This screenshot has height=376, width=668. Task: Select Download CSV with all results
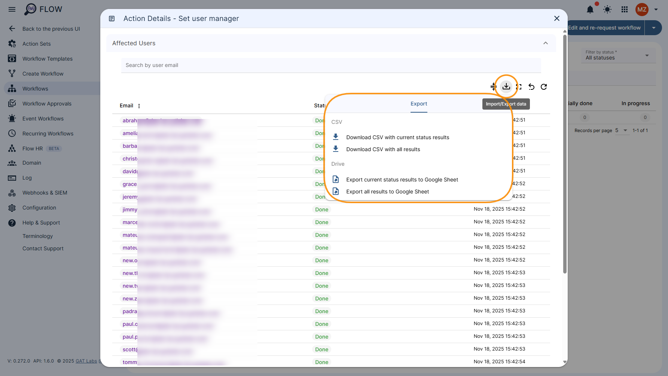383,149
